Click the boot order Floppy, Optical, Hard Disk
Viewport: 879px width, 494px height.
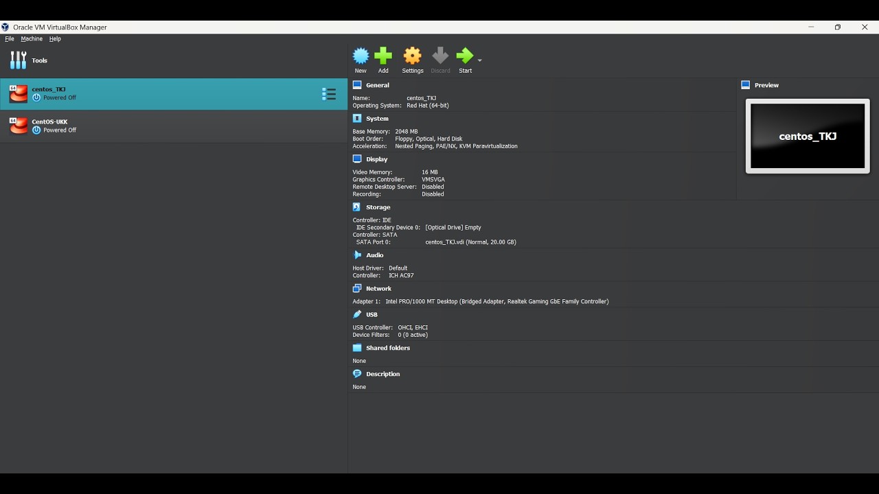[429, 139]
